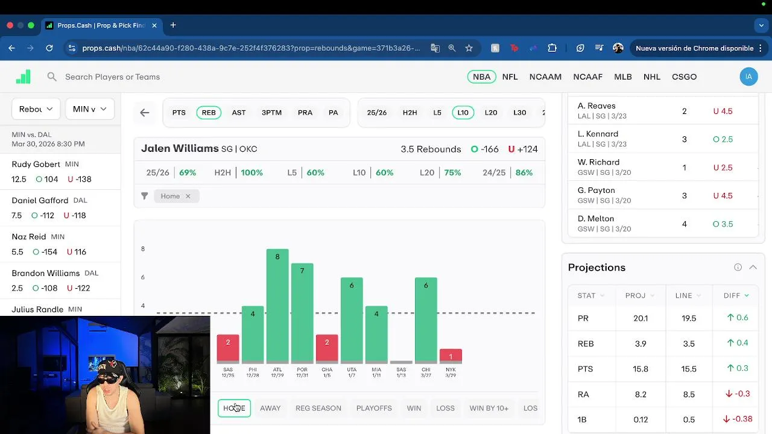Bookmark this page with the star icon
The height and width of the screenshot is (434, 772).
coord(469,48)
